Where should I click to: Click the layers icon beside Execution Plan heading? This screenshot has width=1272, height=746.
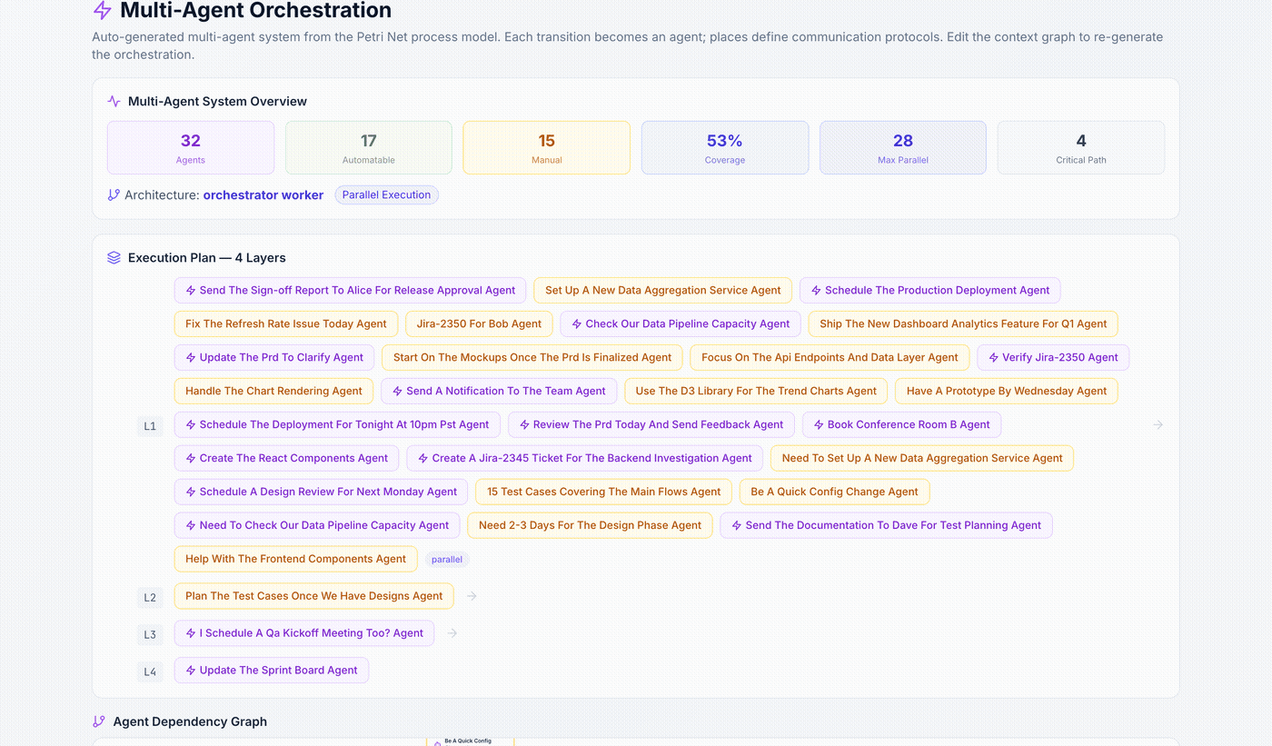coord(113,257)
